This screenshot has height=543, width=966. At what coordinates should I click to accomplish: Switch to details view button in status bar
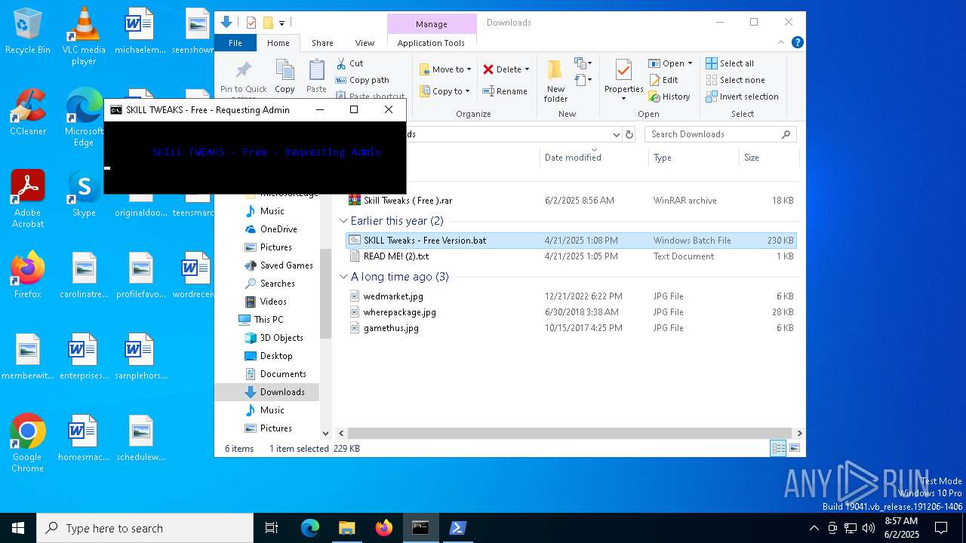(x=778, y=448)
